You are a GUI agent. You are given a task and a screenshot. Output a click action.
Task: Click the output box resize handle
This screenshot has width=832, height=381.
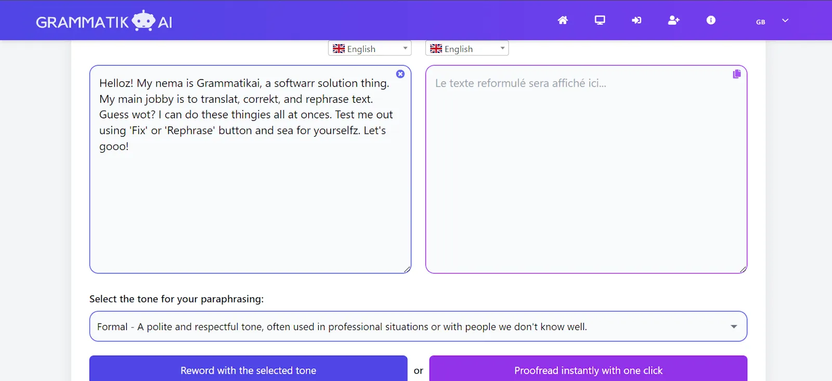pos(743,269)
